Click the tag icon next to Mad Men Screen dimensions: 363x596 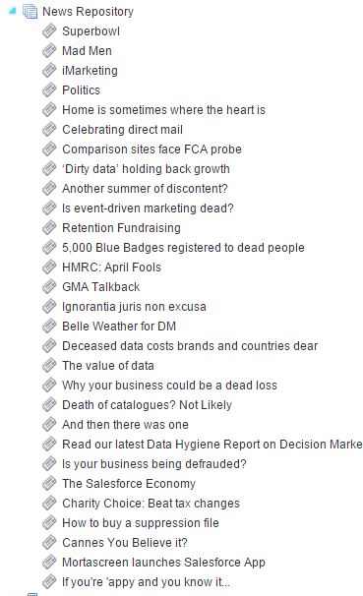pyautogui.click(x=49, y=50)
